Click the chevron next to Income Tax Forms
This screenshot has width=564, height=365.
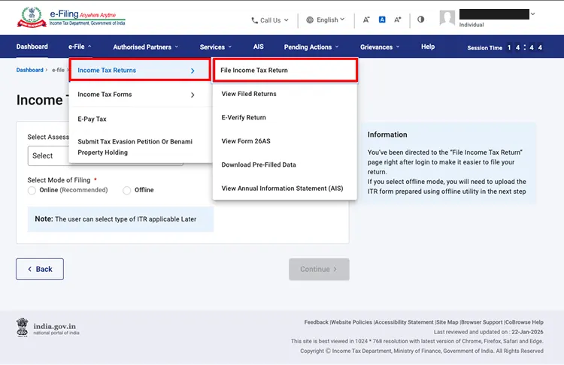(x=193, y=95)
